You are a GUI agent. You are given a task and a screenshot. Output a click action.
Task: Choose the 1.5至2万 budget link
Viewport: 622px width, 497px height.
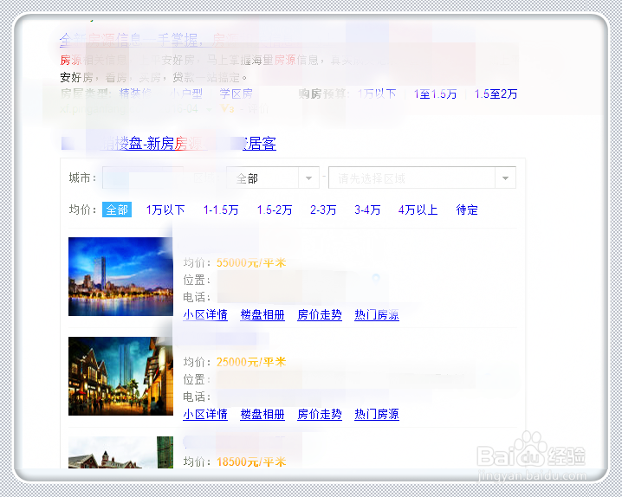pos(496,94)
